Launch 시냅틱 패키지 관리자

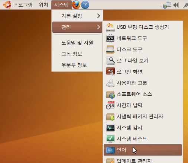click(143, 116)
